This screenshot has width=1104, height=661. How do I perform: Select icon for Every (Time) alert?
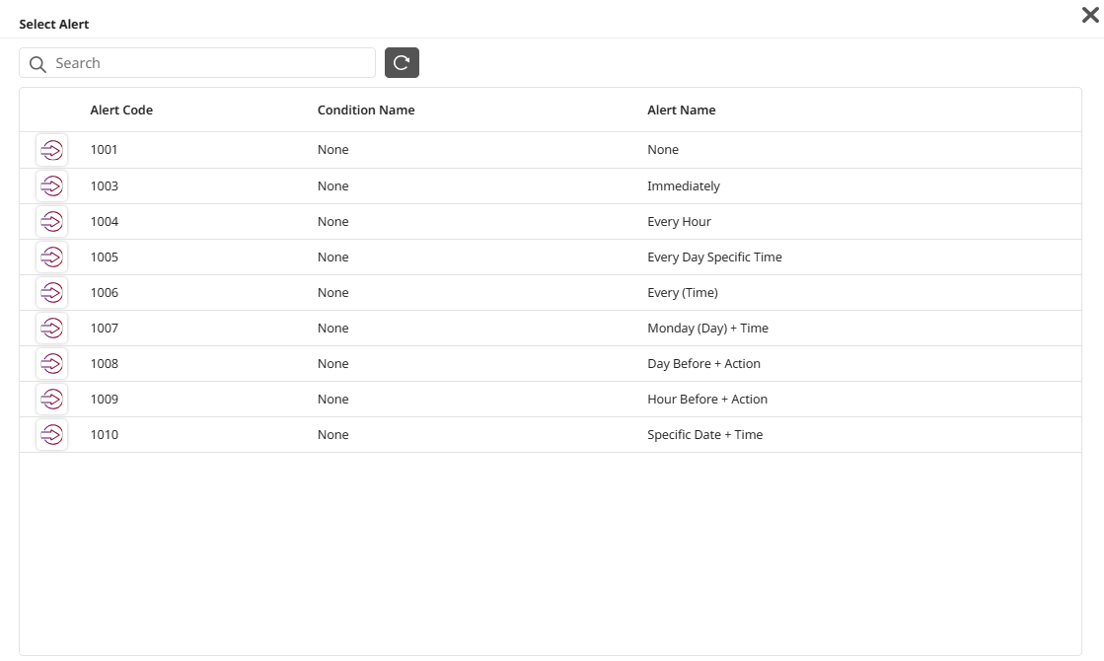[52, 292]
